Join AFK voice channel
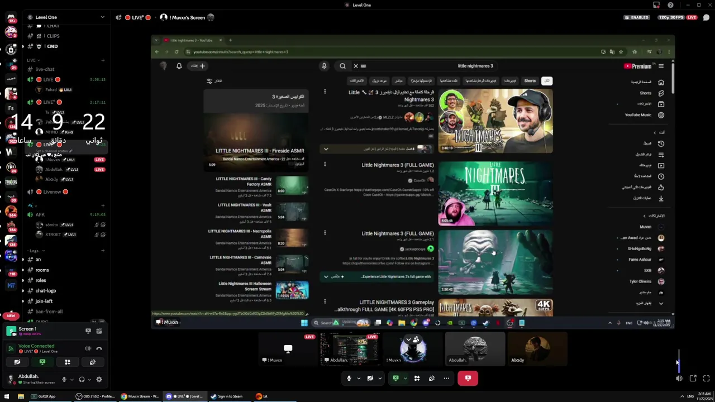 point(40,215)
